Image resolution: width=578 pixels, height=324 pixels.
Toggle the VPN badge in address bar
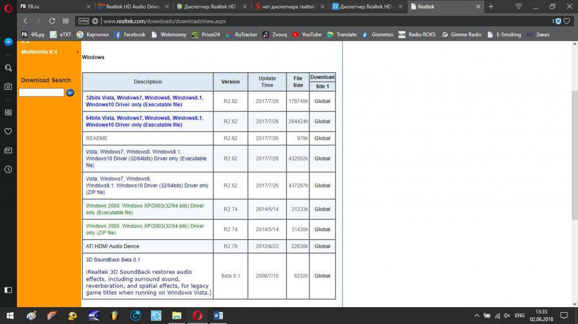pyautogui.click(x=84, y=21)
